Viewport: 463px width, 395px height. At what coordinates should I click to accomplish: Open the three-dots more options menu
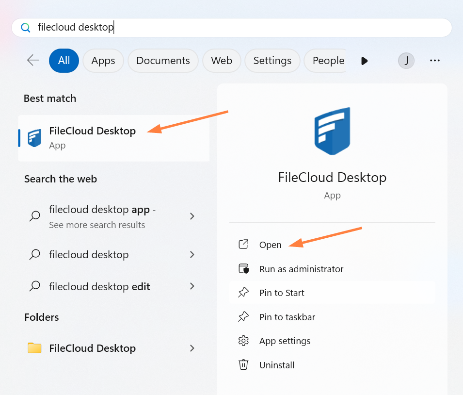pyautogui.click(x=434, y=61)
